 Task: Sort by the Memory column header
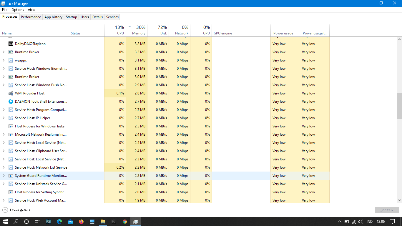pyautogui.click(x=137, y=30)
